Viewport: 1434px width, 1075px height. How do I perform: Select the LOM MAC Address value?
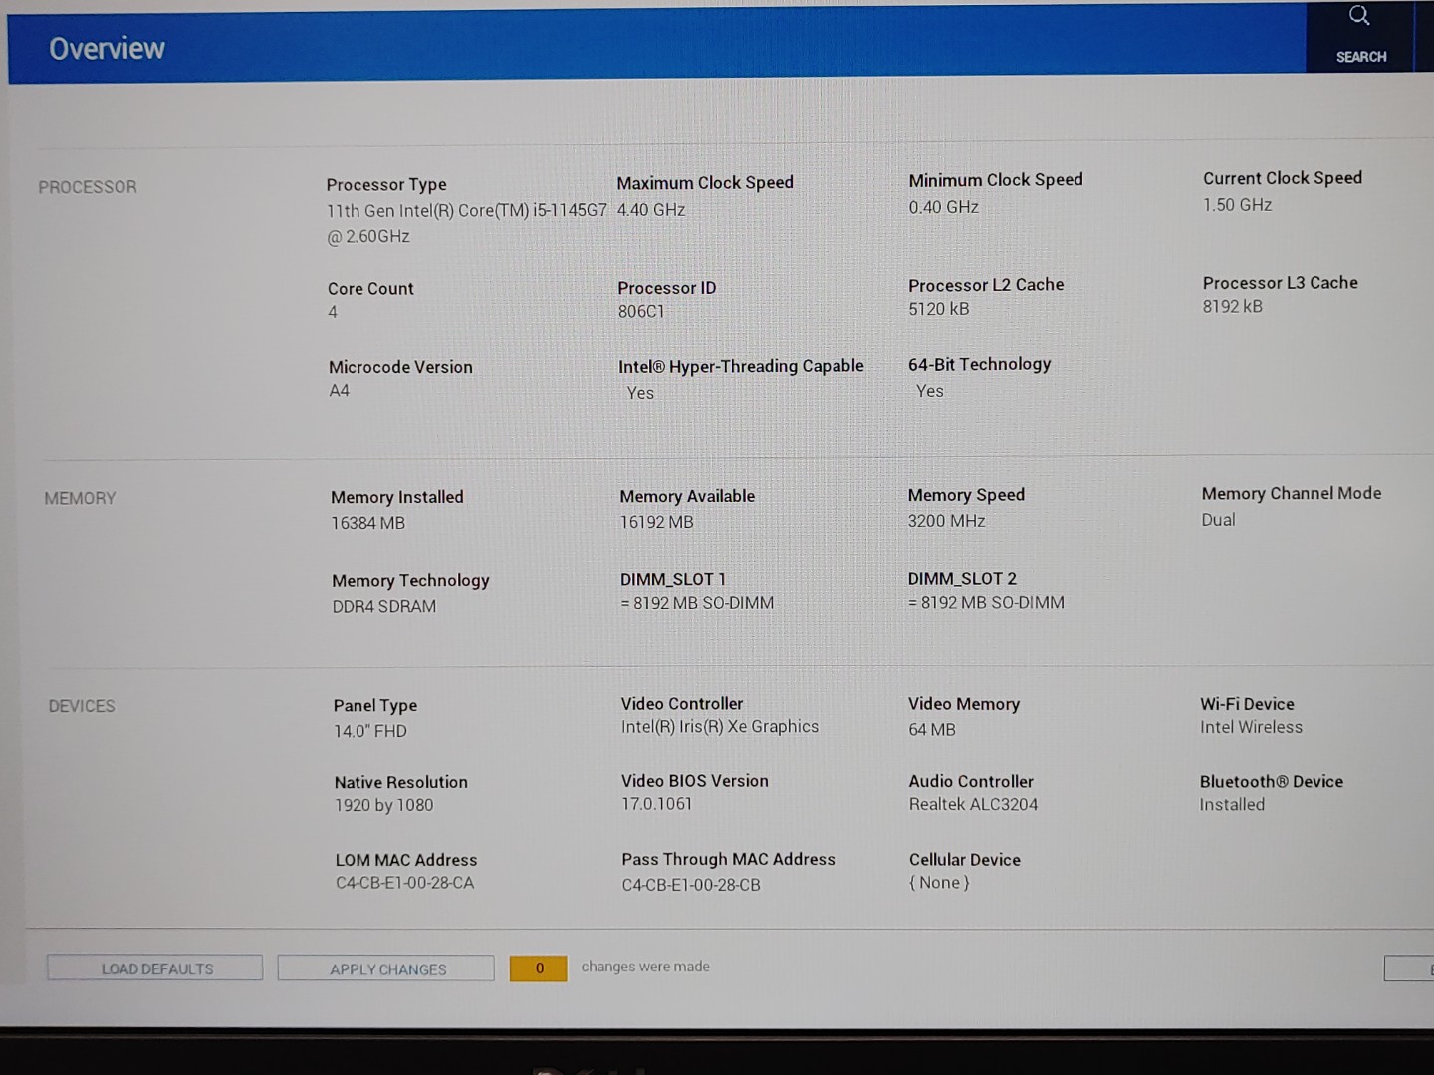[x=404, y=883]
